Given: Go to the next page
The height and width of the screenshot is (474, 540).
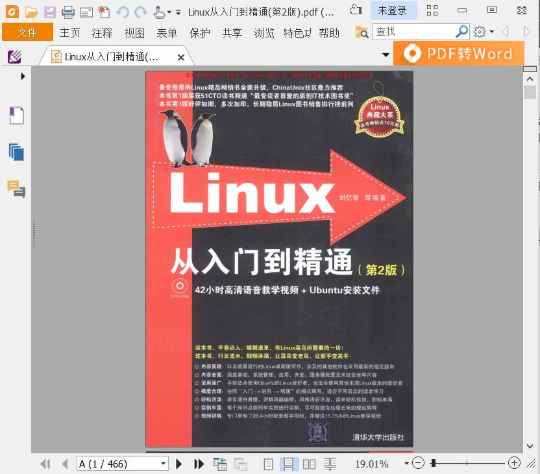Looking at the screenshot, I should point(178,464).
